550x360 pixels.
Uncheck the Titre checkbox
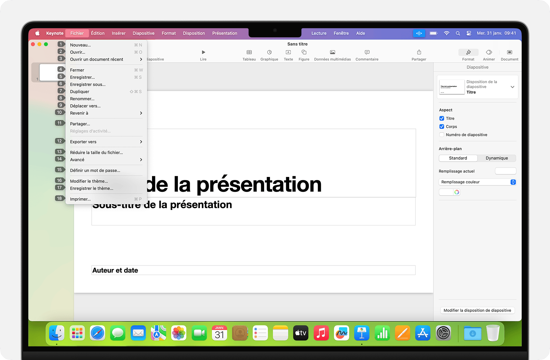point(441,118)
